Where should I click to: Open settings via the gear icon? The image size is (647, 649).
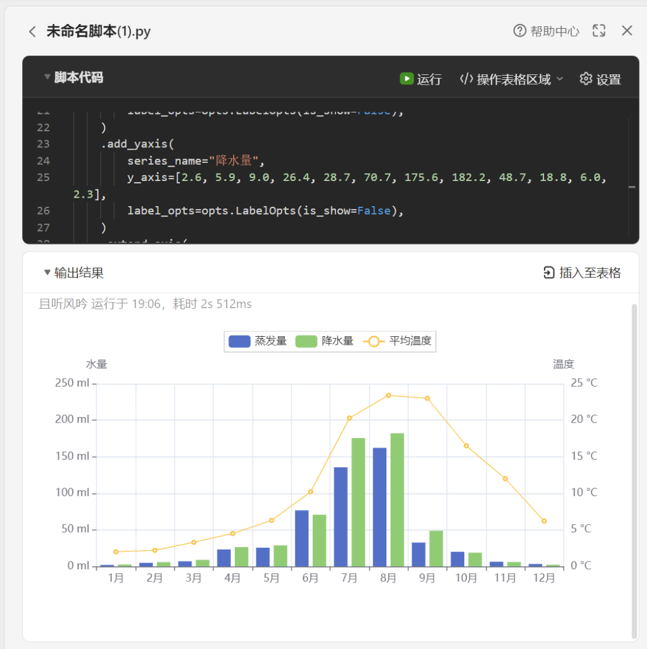(586, 79)
